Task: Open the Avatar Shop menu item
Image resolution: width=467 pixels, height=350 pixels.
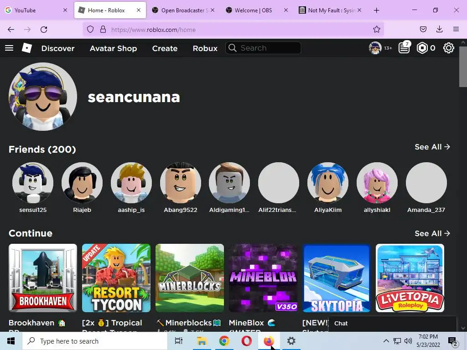Action: 113,48
